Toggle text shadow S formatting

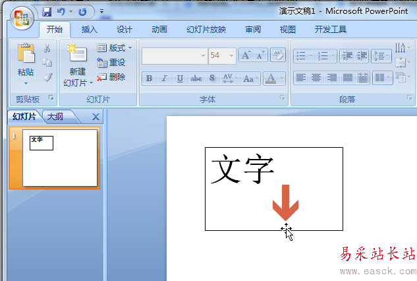(212, 78)
